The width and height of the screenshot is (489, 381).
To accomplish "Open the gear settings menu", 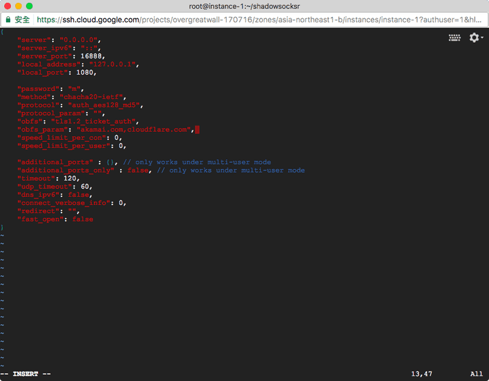I will [473, 38].
